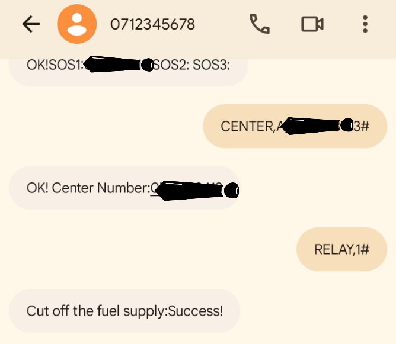
Task: Click the words 'Cut off the fuel supply'
Action: (95, 311)
